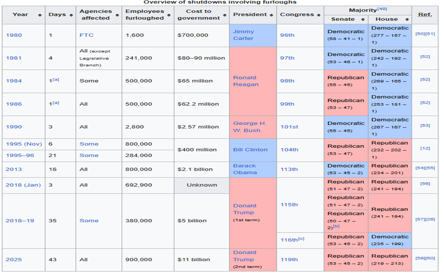Open the FTC agency link
Viewport: 444px width, 274px height.
coord(87,35)
